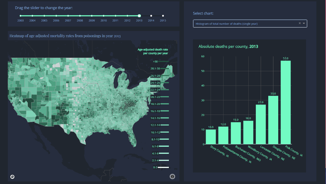Click the 2008 year label
This screenshot has width=326, height=184.
click(x=80, y=21)
